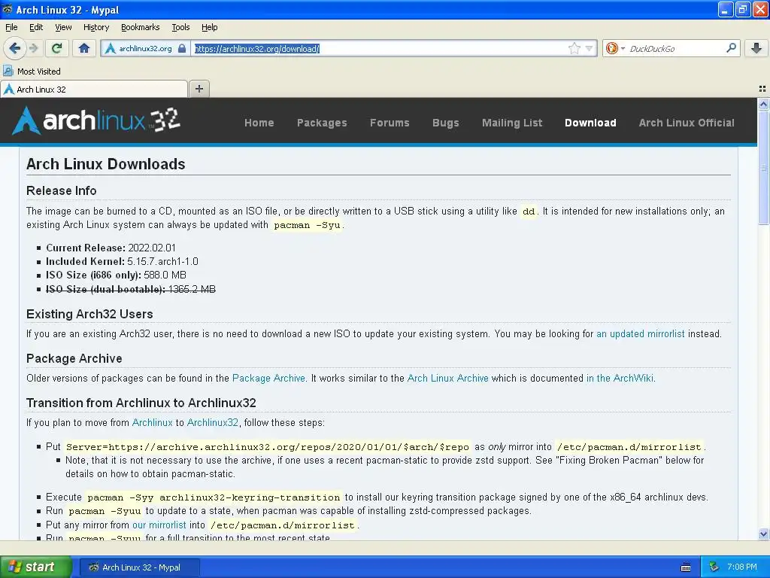Click the archlinux32 logo
This screenshot has width=770, height=578.
96,121
